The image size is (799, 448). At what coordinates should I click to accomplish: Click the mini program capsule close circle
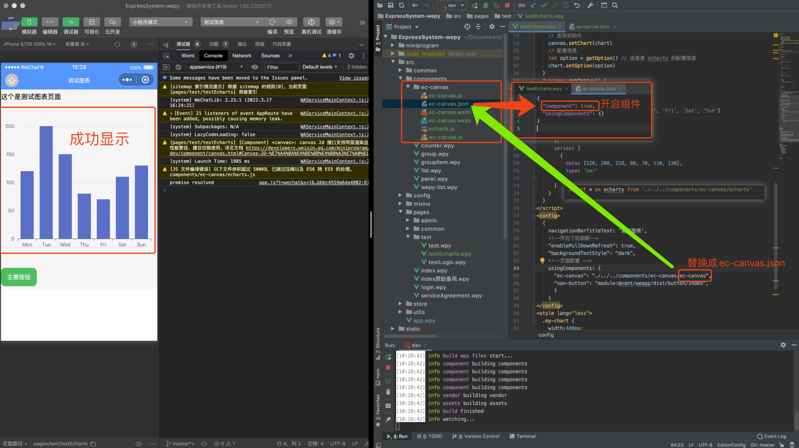[x=145, y=80]
